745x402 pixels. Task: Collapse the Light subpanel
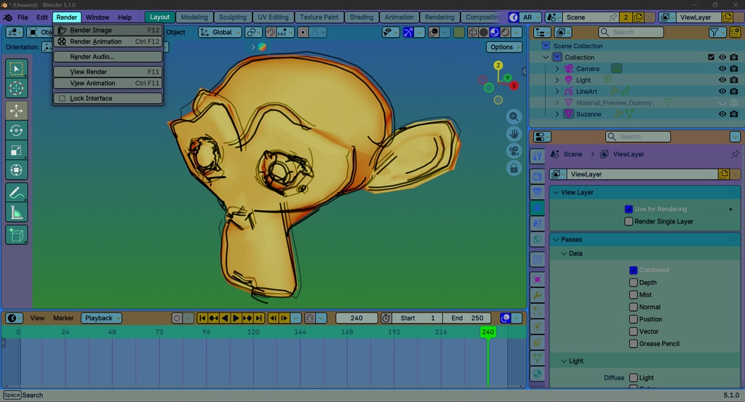(564, 361)
